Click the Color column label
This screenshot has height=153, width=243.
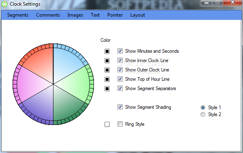(x=106, y=40)
